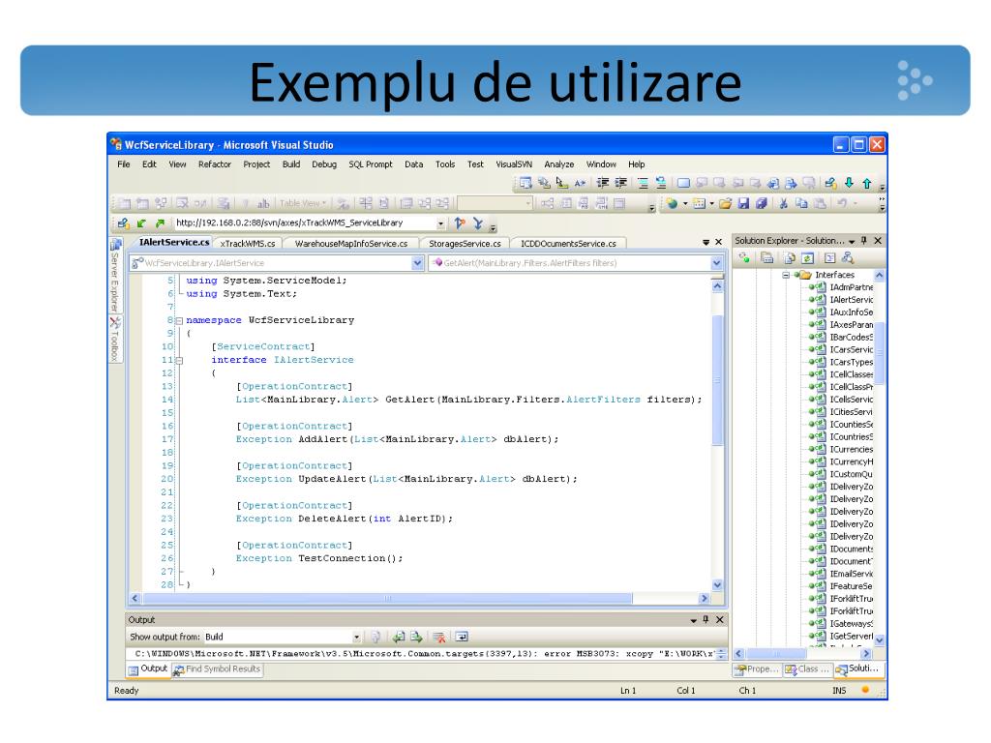Open the SQL Prompt menu
The image size is (991, 743).
pos(371,164)
